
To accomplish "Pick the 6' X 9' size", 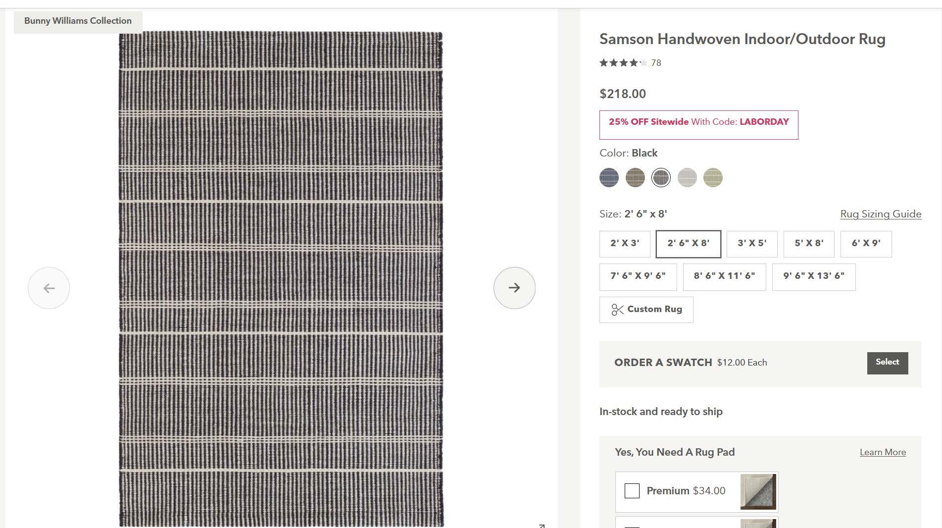I will 866,244.
